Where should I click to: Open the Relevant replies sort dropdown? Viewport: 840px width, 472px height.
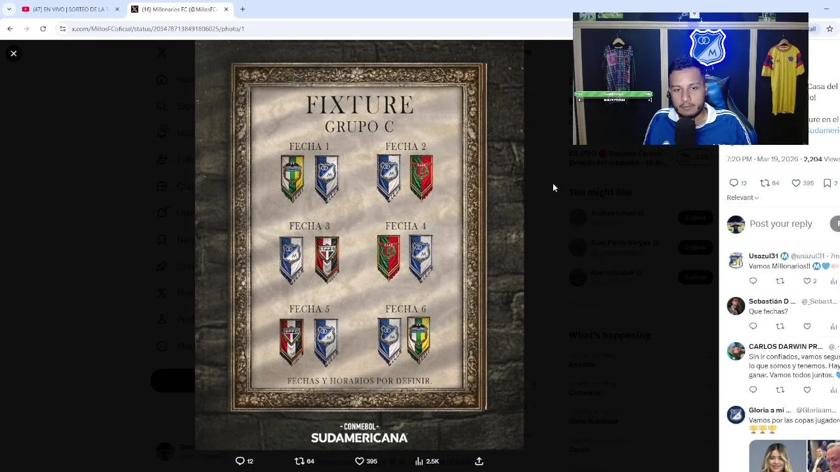(x=742, y=197)
